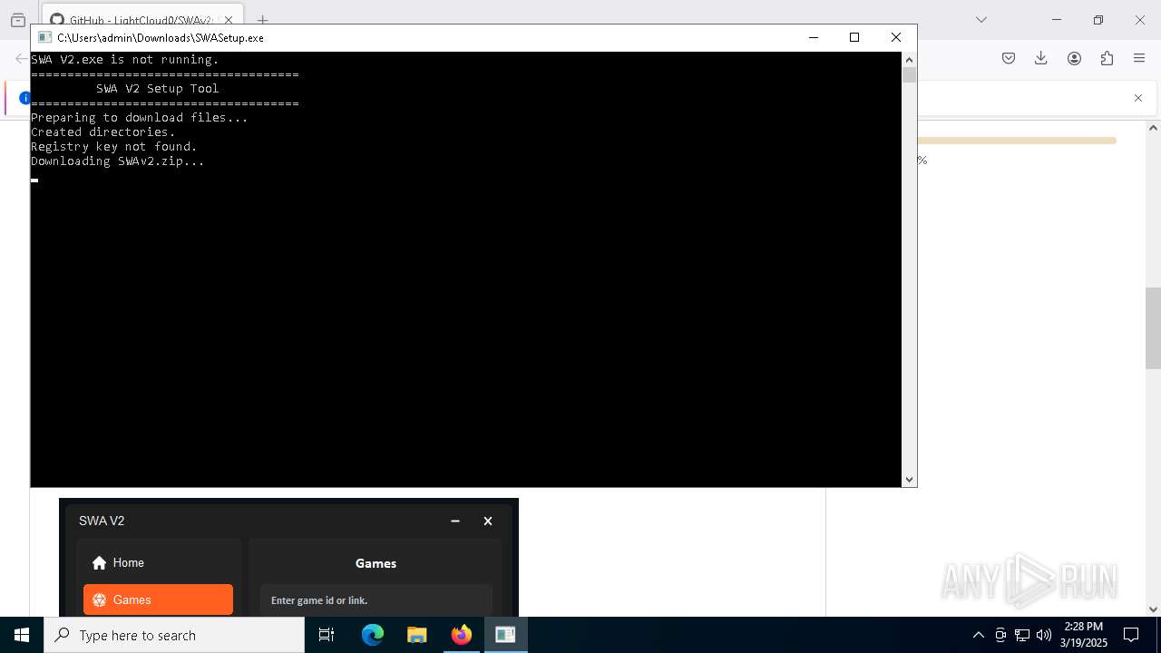
Task: Open the Firefox tab list dropdown arrow
Action: [x=981, y=20]
